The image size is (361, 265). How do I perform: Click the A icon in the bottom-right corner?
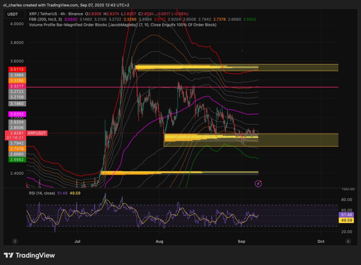(x=348, y=241)
